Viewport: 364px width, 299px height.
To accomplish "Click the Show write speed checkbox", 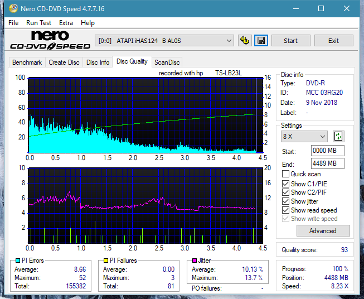I will click(285, 219).
